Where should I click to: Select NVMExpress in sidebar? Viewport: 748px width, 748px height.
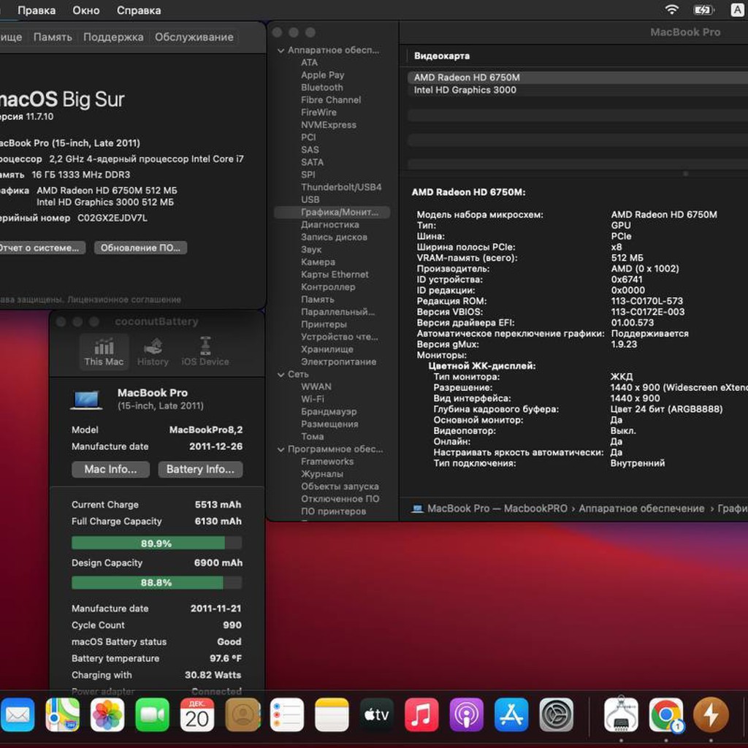click(329, 124)
